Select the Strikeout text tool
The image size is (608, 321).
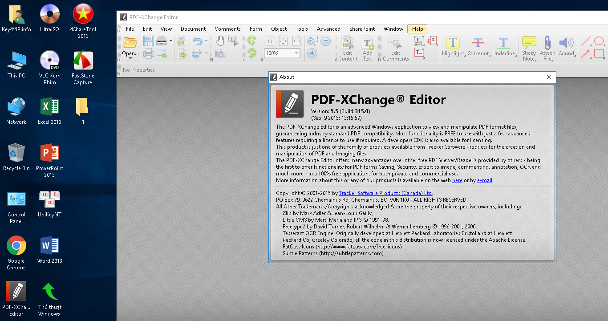pos(478,47)
